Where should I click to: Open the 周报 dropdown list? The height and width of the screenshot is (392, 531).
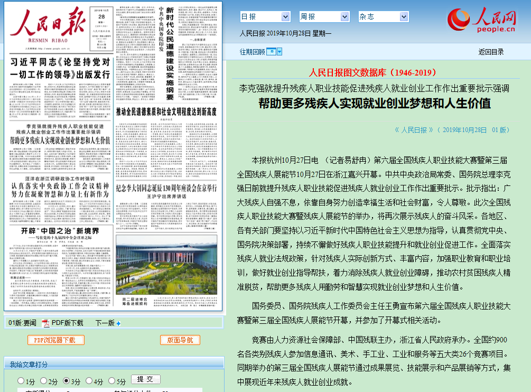pos(324,16)
